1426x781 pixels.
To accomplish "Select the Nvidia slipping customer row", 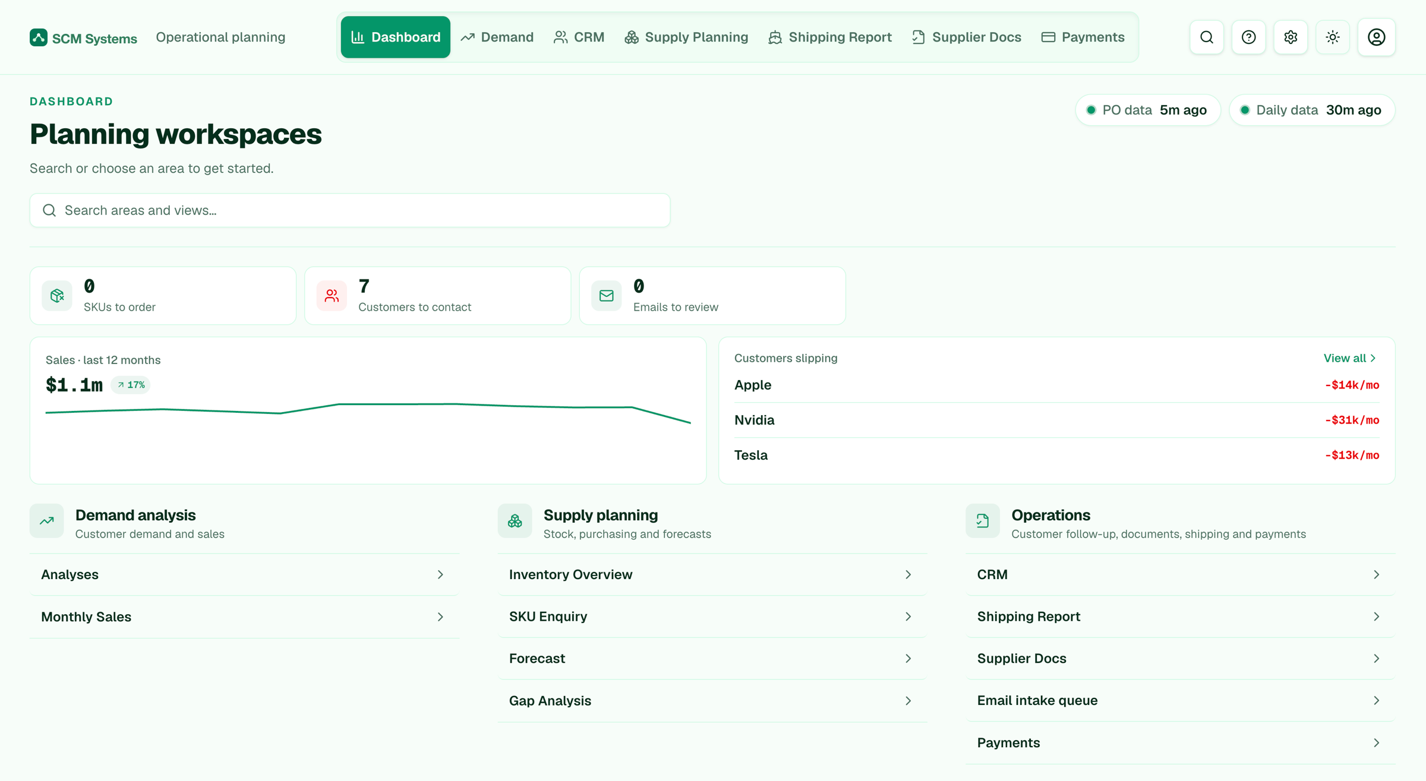I will 1056,420.
